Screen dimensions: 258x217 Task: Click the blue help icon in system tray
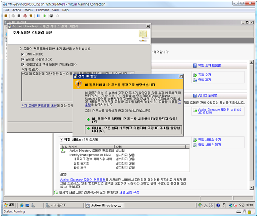218,205
